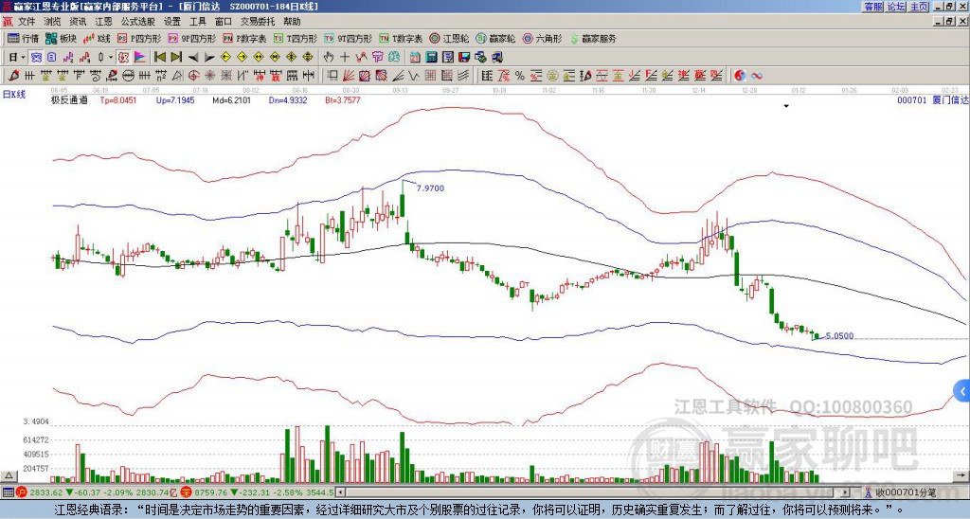Screen dimensions: 970x519
Task: Click the horizontal scrollbar left arrow
Action: [x=340, y=492]
